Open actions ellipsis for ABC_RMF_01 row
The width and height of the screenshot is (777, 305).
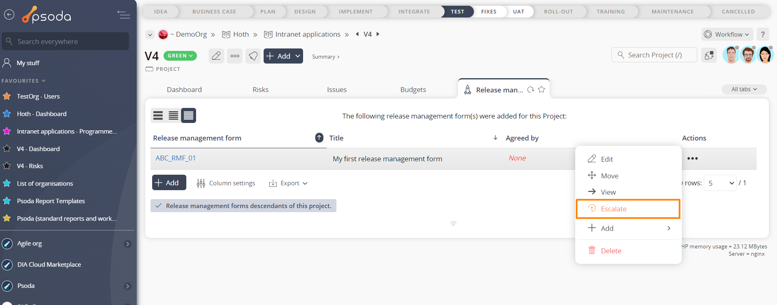[x=692, y=158]
